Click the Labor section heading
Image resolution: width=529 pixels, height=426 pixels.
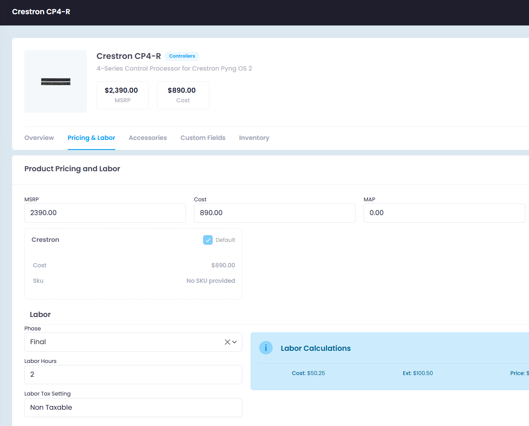pos(40,314)
